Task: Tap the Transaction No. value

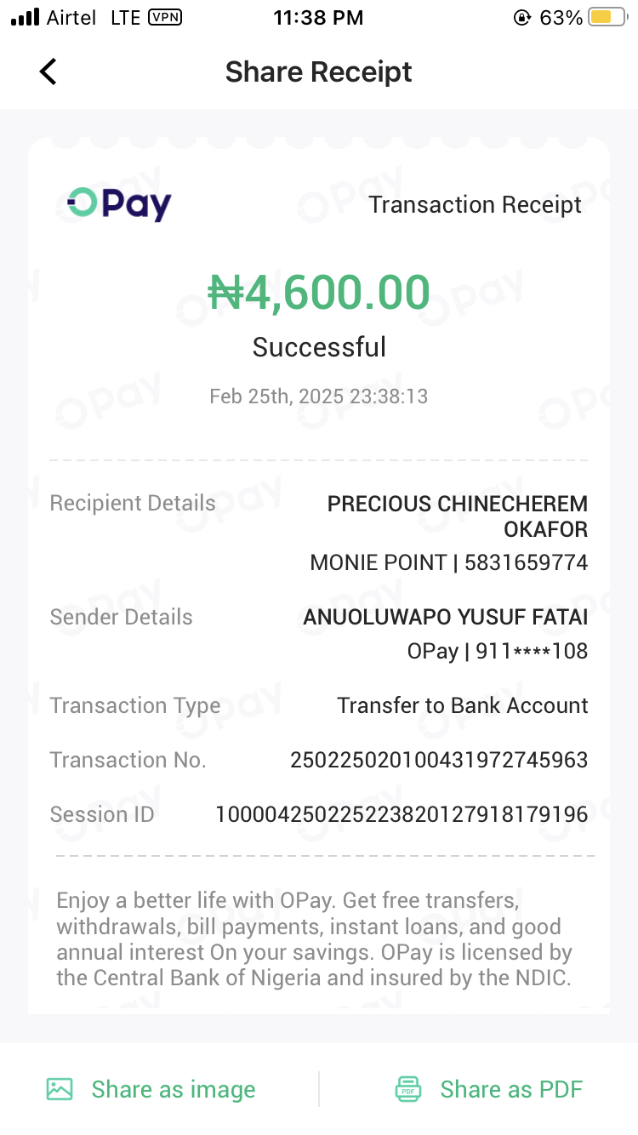Action: coord(439,760)
